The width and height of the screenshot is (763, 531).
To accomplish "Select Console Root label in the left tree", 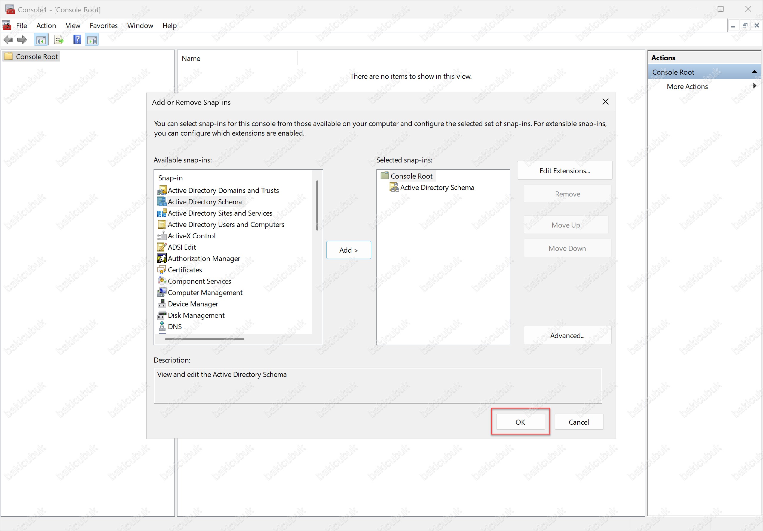I will pyautogui.click(x=37, y=56).
